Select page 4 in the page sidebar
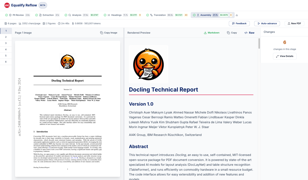Screen dimensions: 308x180 pos(6,49)
